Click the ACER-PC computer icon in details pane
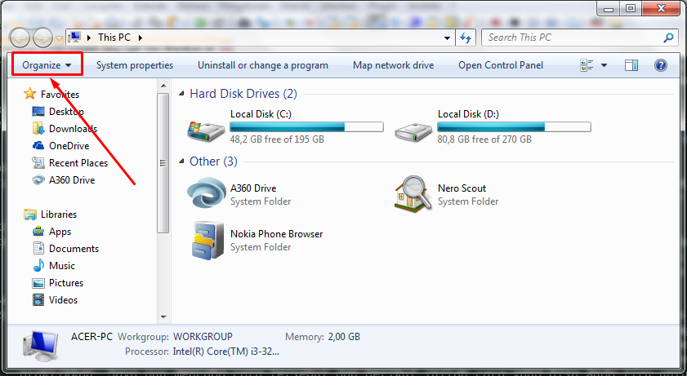687x376 pixels. point(40,347)
